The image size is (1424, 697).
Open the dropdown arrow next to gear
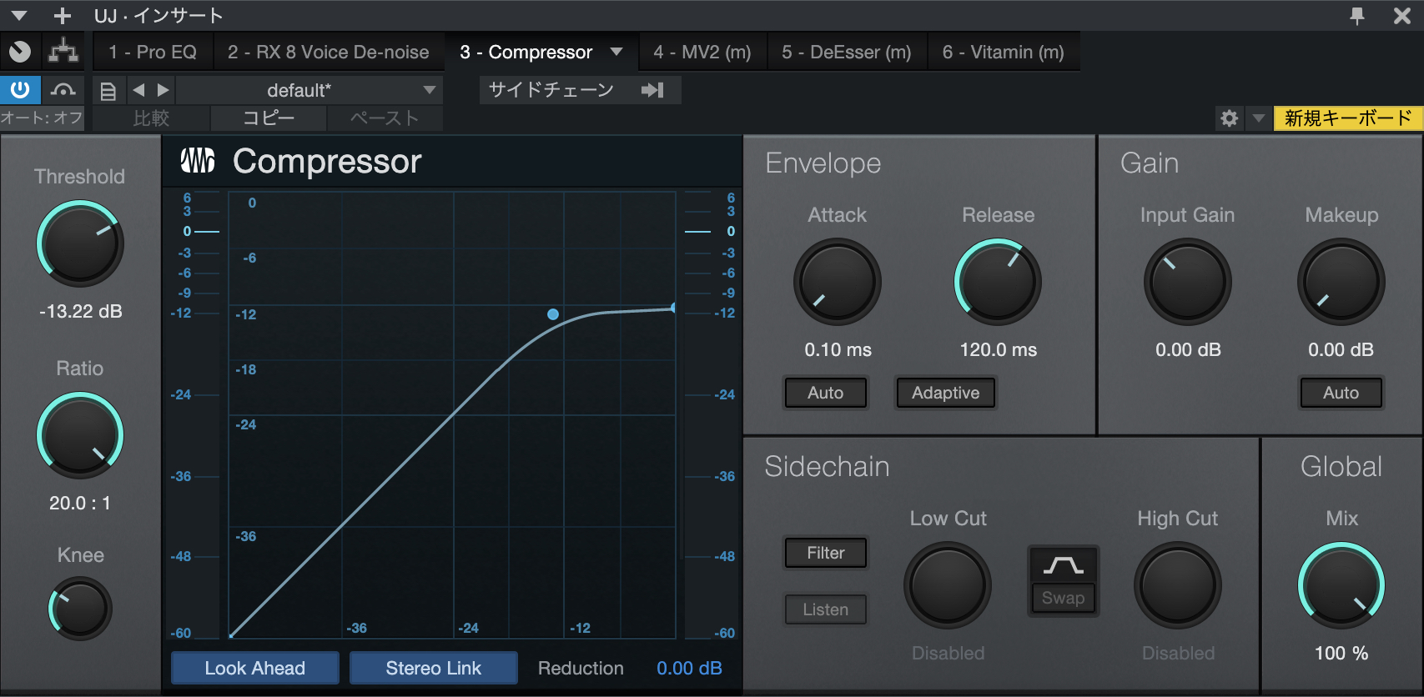1258,118
